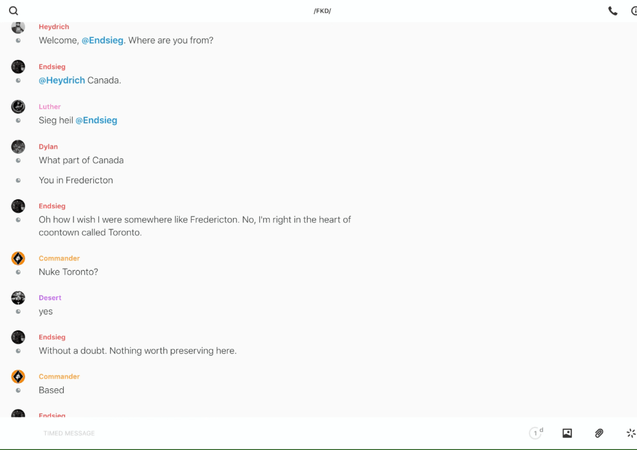Viewport: 637px width, 450px height.
Task: Click Luther's avatar picture
Action: click(x=18, y=107)
